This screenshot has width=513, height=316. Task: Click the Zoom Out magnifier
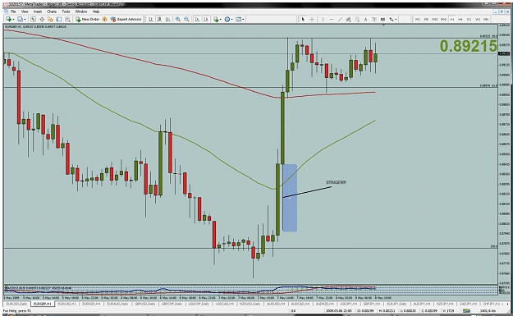coord(186,20)
